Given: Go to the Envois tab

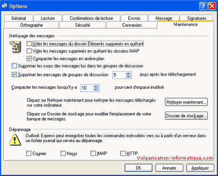Looking at the screenshot, I should 134,18.
